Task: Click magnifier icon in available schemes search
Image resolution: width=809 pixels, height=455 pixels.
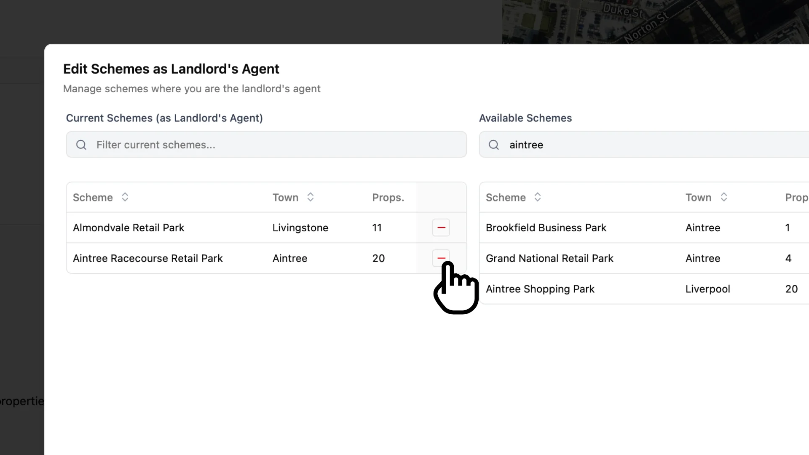Action: click(x=494, y=145)
